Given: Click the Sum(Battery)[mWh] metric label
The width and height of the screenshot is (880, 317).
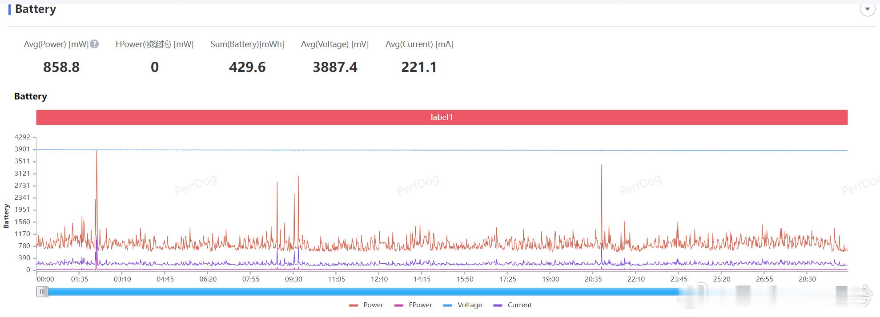Looking at the screenshot, I should (247, 44).
